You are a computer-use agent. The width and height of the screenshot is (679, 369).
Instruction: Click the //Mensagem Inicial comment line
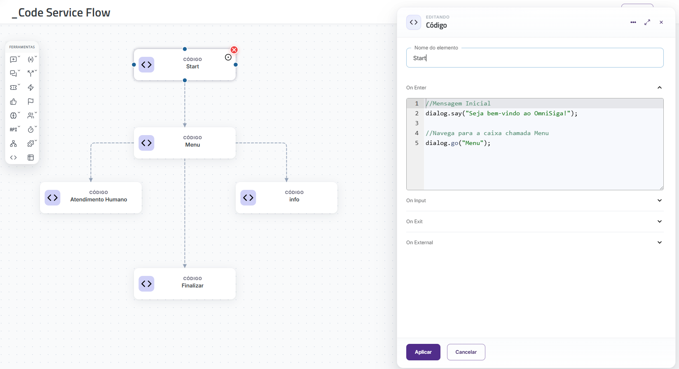click(458, 103)
